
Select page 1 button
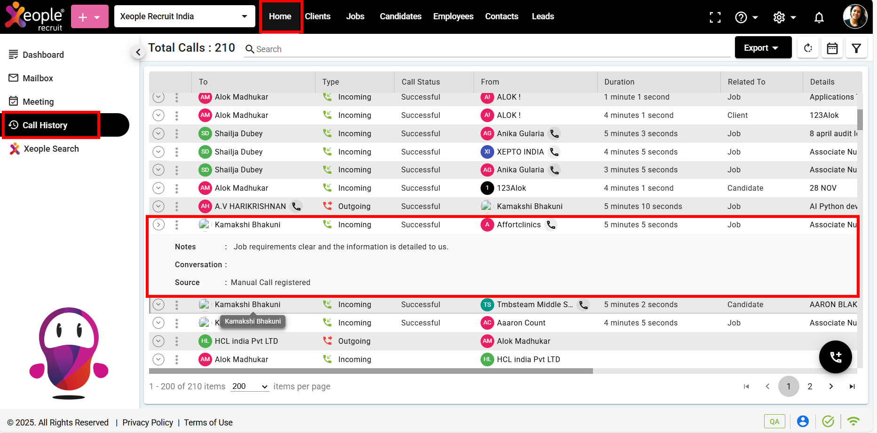coord(789,387)
